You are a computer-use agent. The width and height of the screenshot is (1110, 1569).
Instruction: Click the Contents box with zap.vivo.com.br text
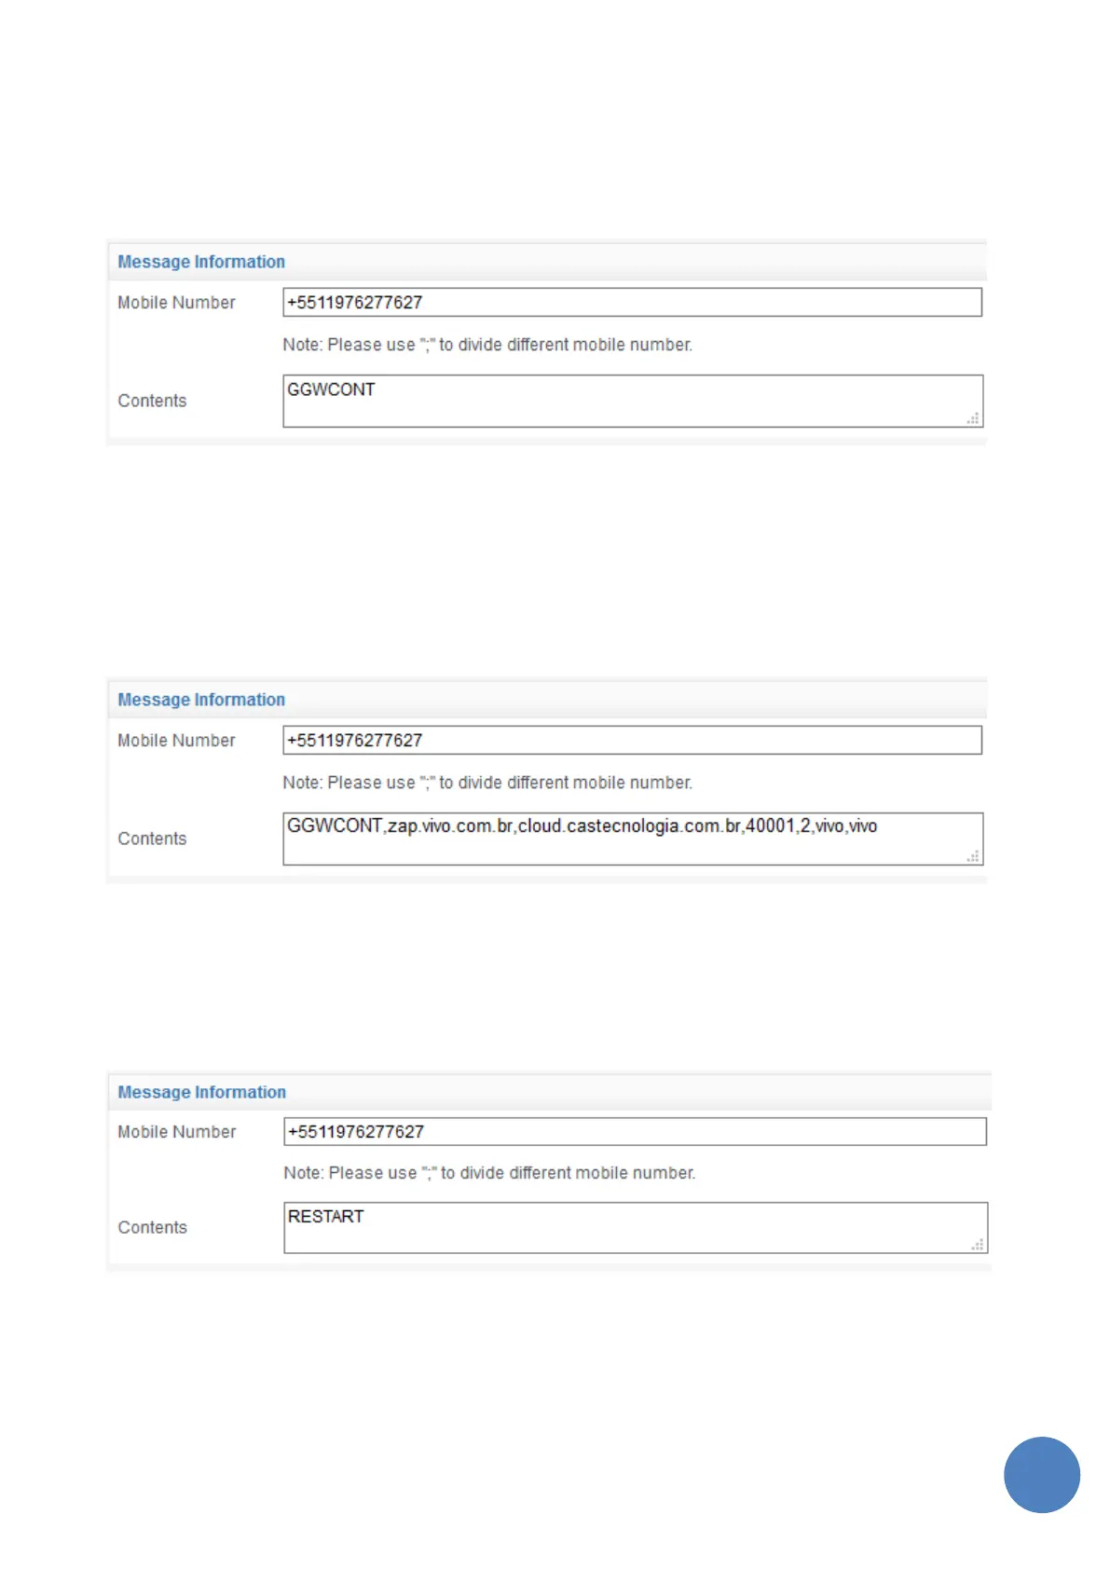tap(633, 839)
